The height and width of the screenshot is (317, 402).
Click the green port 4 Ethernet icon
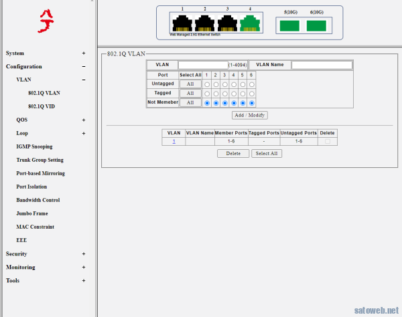pyautogui.click(x=250, y=24)
